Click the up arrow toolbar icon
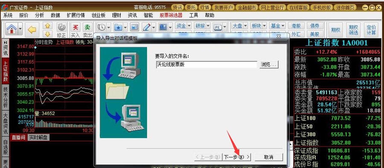 pos(47,26)
